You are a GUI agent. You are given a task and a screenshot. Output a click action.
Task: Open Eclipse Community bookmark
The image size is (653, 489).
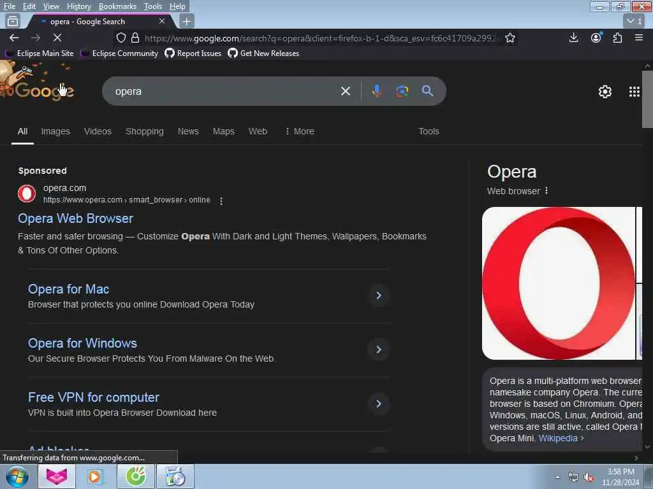tap(120, 53)
